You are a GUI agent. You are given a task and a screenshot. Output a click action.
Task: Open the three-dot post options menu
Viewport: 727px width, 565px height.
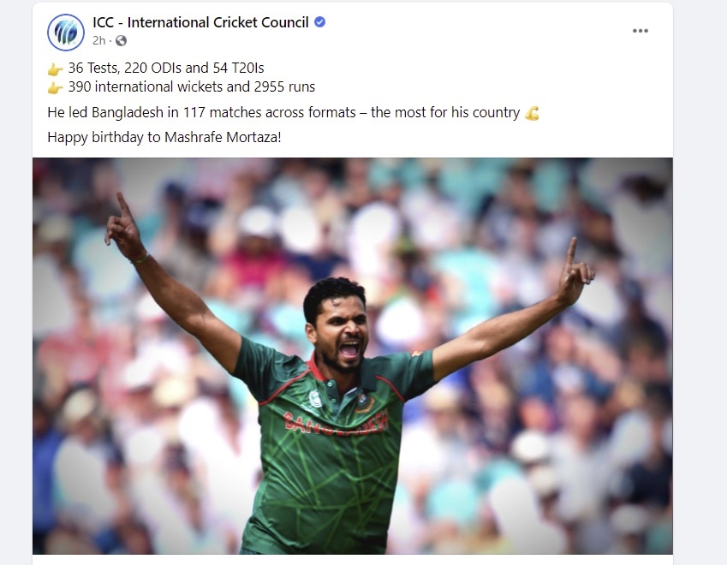(641, 31)
